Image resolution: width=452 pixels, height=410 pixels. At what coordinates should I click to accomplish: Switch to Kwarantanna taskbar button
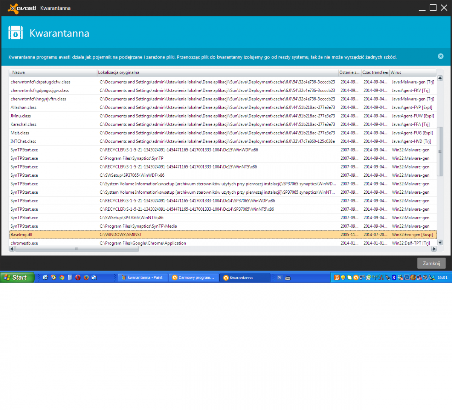coord(245,278)
